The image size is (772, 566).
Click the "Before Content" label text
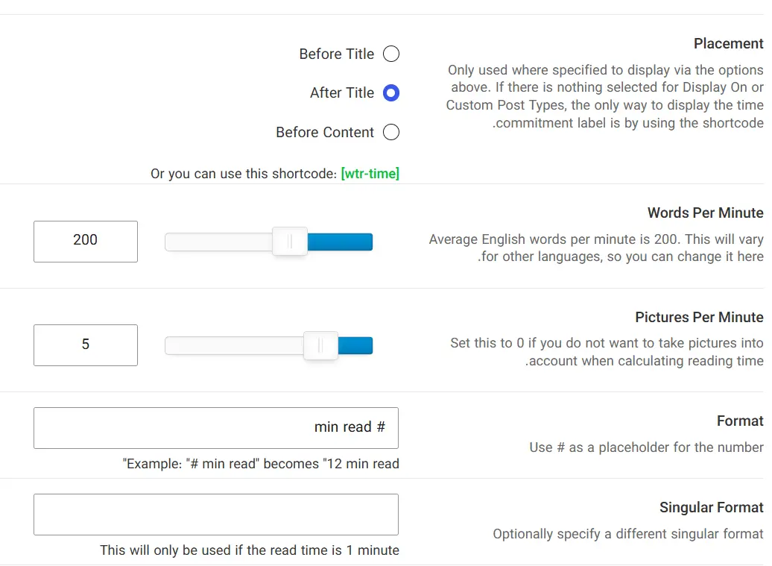pyautogui.click(x=325, y=132)
